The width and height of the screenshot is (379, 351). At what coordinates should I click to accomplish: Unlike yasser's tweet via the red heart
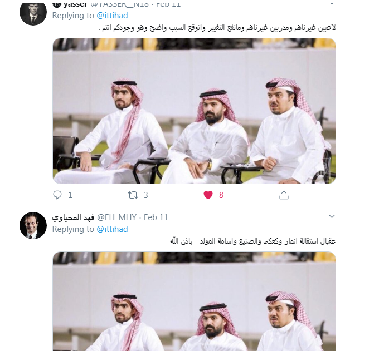coord(208,195)
